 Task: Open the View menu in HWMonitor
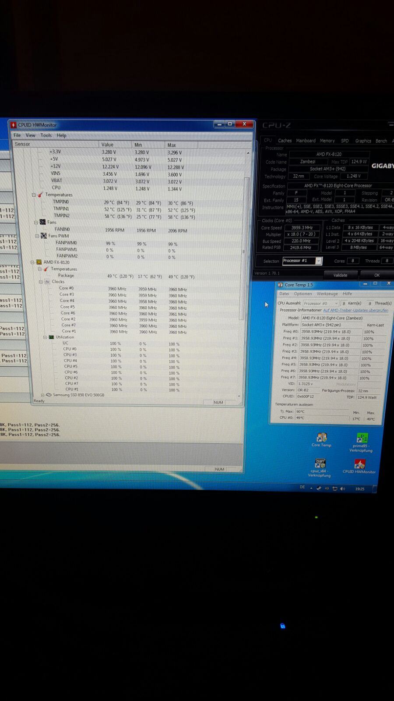pos(30,135)
